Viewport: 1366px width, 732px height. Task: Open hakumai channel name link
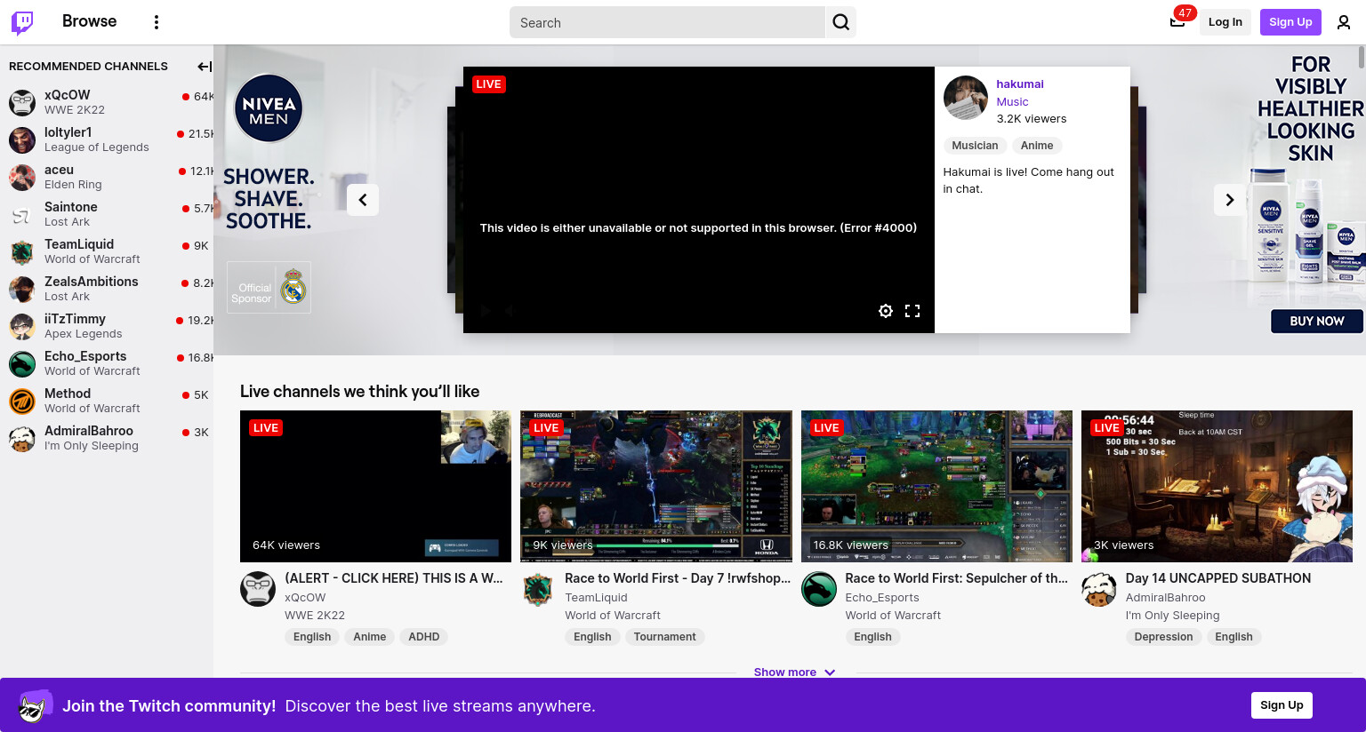coord(1020,84)
